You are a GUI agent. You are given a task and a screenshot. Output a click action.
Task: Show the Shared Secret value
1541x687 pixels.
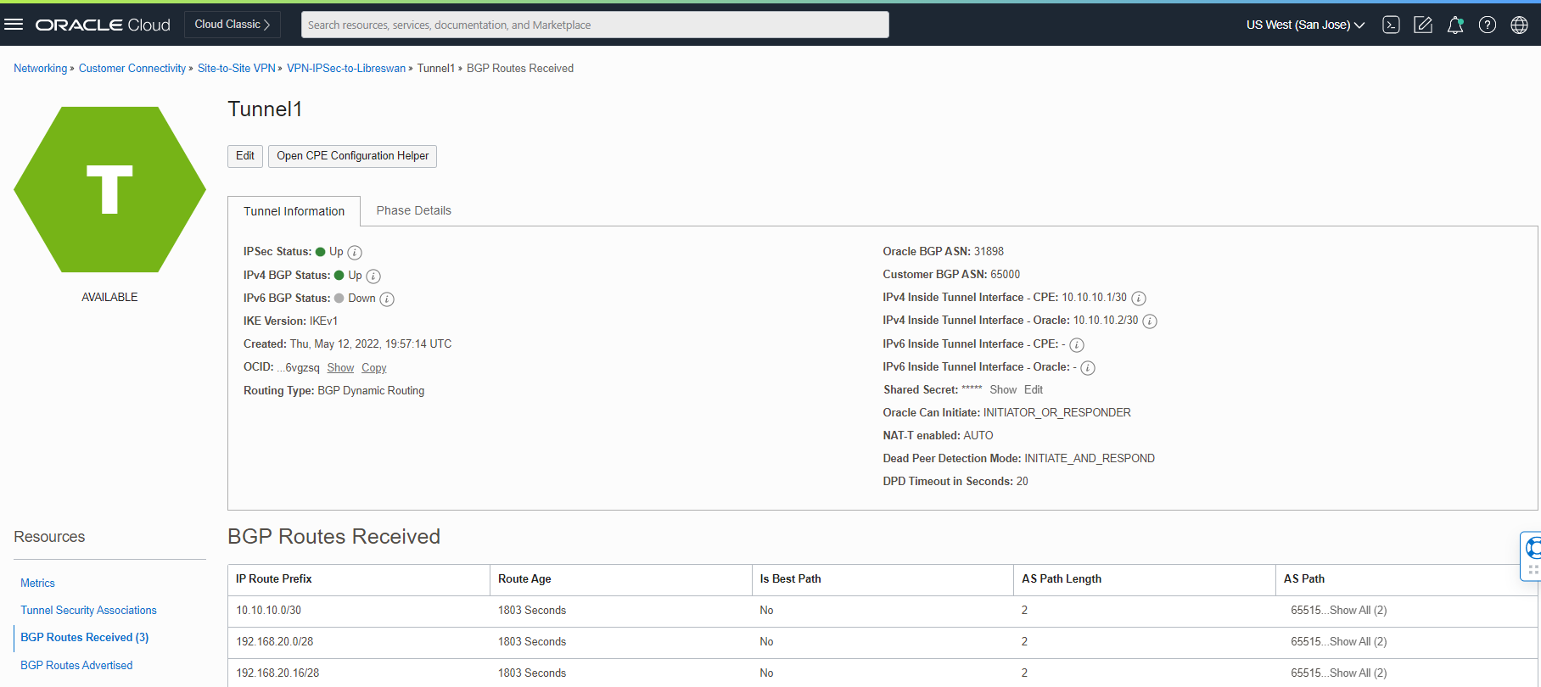pyautogui.click(x=1002, y=390)
